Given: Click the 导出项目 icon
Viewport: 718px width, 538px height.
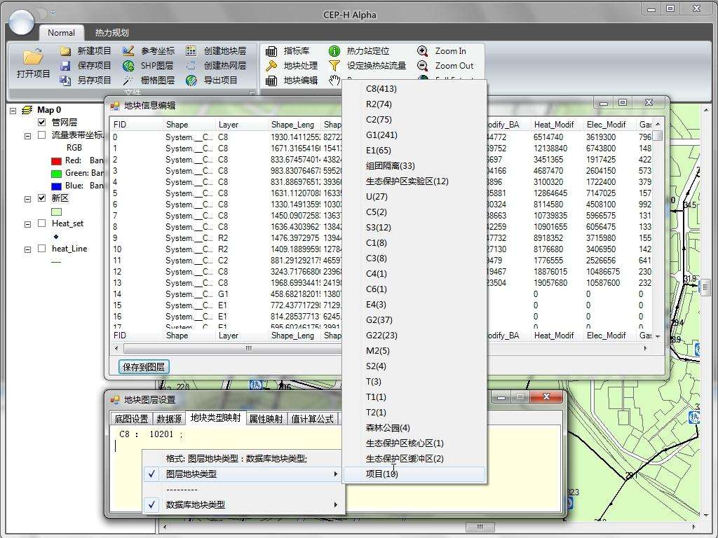Looking at the screenshot, I should [x=191, y=80].
